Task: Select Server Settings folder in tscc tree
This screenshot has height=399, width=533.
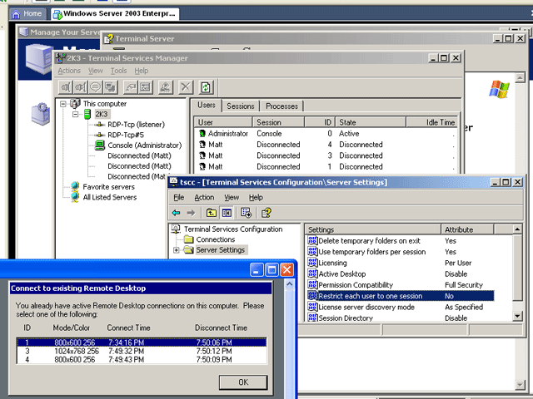Action: pyautogui.click(x=220, y=250)
